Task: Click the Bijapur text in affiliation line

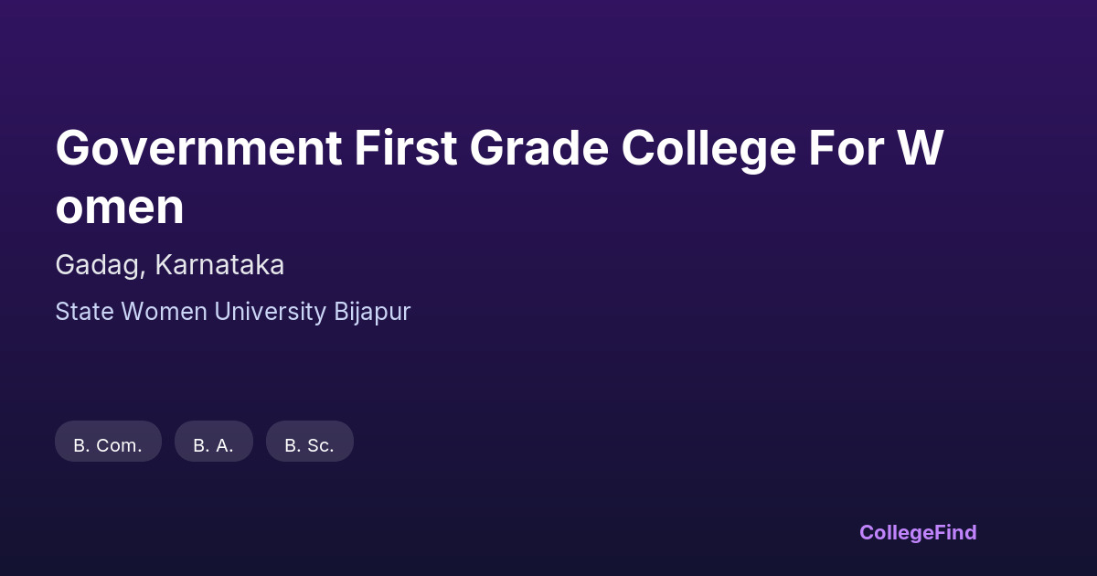Action: coord(372,312)
